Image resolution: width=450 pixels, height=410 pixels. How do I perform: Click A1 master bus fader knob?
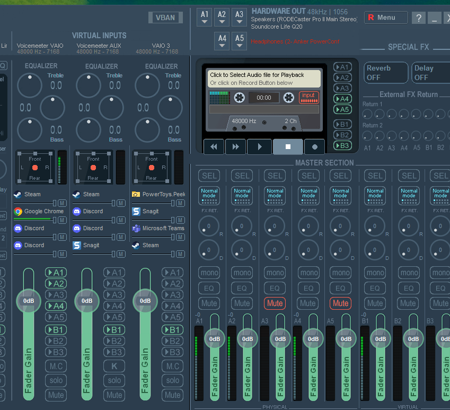click(214, 339)
